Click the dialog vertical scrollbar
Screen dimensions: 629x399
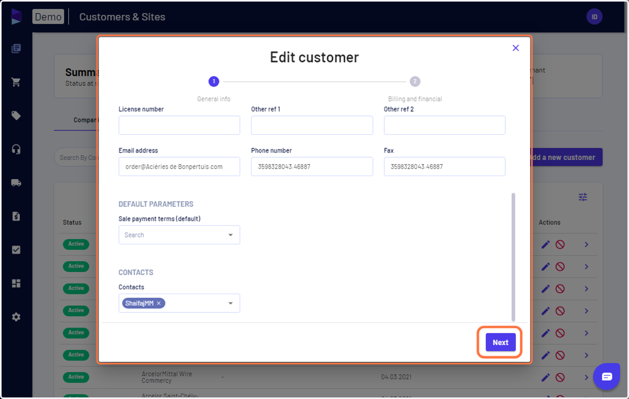tap(513, 257)
